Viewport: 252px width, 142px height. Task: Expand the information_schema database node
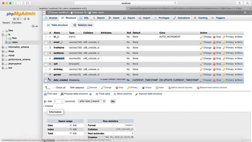[x=3, y=47]
